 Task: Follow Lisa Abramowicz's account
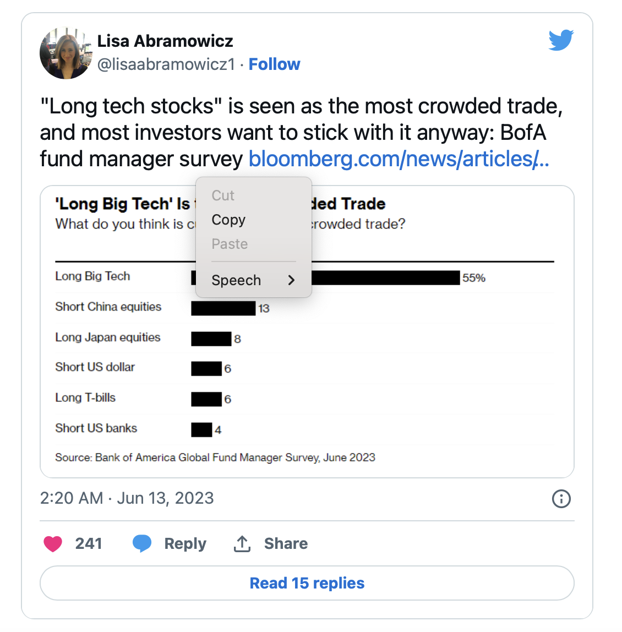(274, 64)
